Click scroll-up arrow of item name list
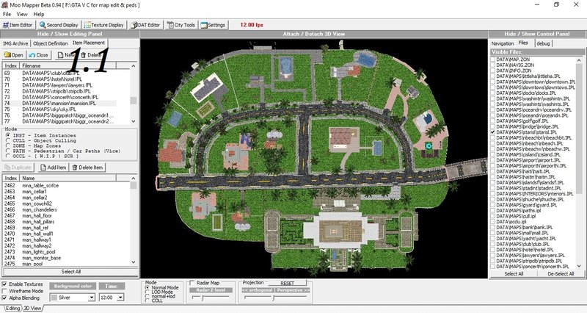Viewport: 587px width, 313px height. (134, 178)
